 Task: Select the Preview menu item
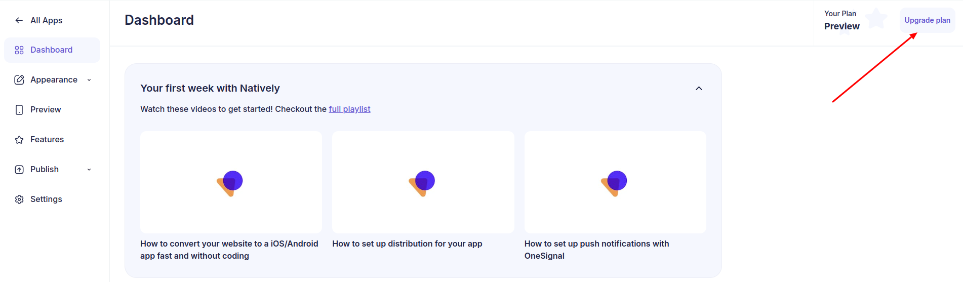(x=46, y=110)
